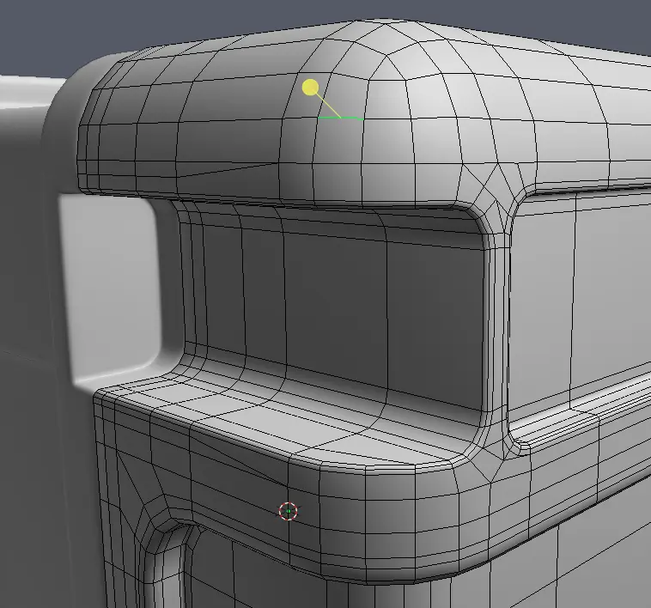Click the yellow circular handle on the mesh

(x=311, y=88)
